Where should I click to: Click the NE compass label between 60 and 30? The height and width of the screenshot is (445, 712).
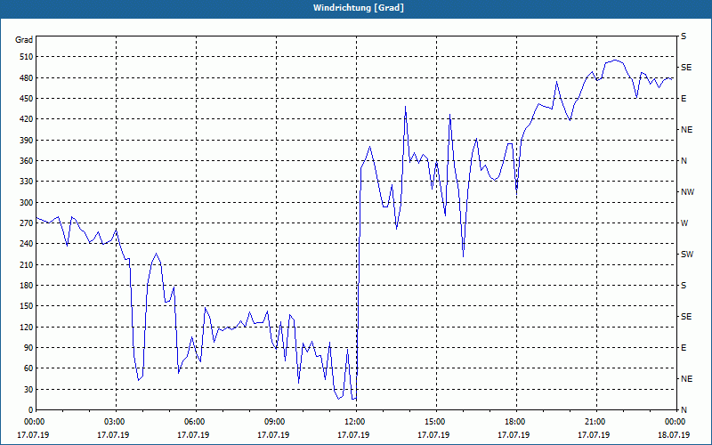(x=686, y=379)
